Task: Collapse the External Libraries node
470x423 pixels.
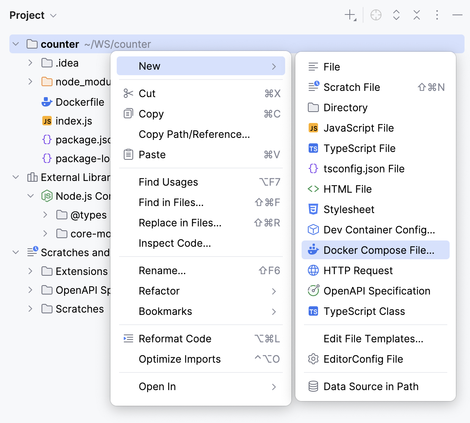Action: (16, 177)
